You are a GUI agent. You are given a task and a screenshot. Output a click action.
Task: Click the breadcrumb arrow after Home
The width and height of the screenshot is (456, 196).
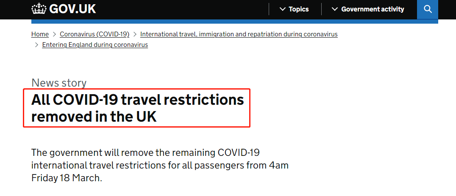coord(54,34)
